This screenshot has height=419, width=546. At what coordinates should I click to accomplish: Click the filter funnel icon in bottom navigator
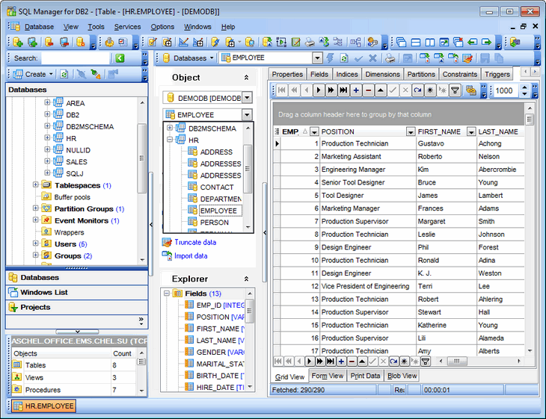point(425,361)
